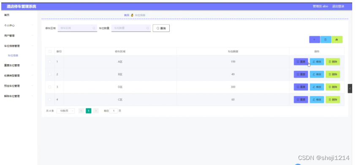The image size is (356, 165).
Task: Expand the 预定车位管理 sidebar menu
Action: click(x=19, y=86)
